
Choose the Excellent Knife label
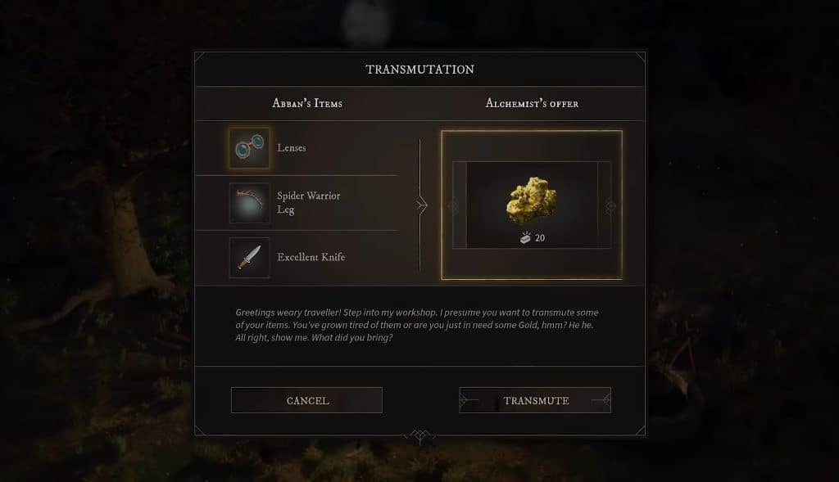[311, 257]
